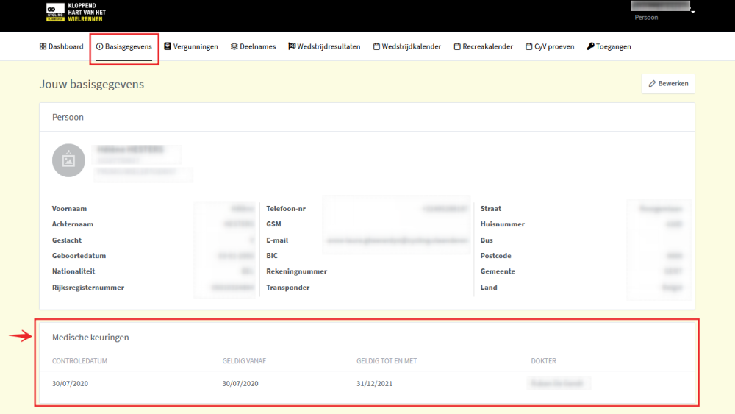Image resolution: width=735 pixels, height=414 pixels.
Task: Click the 'Rijksregisternummer' field label
Action: coord(88,287)
